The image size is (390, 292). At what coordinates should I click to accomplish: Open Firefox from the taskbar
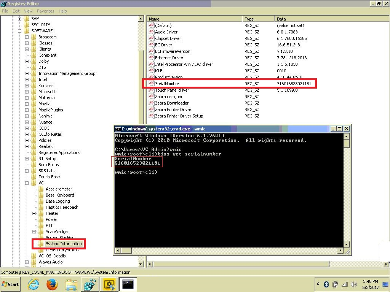point(52,284)
